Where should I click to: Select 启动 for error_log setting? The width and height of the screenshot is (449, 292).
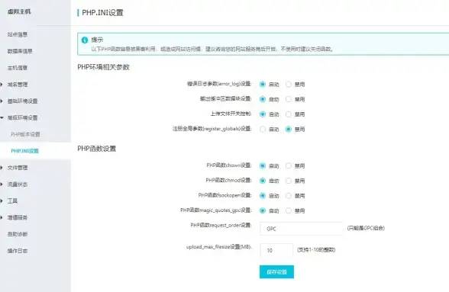[263, 85]
